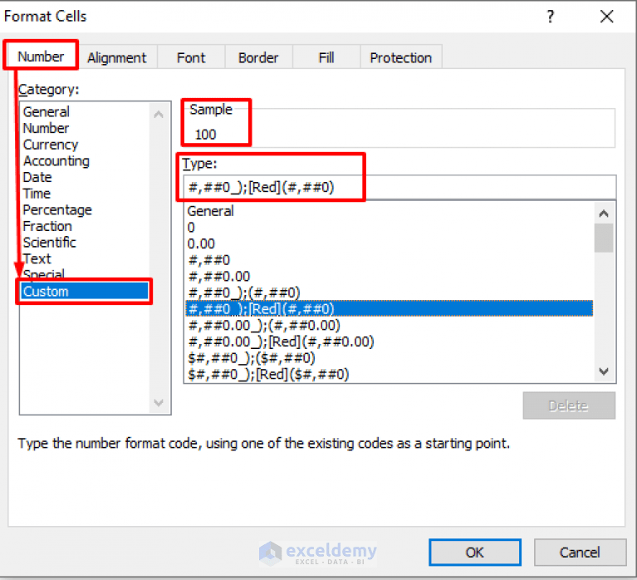Open the Border tab
This screenshot has width=637, height=580.
pyautogui.click(x=258, y=57)
